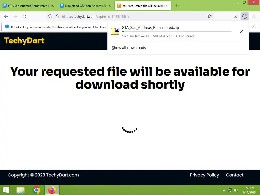
Task: View site security via padlock icon
Action: pyautogui.click(x=57, y=16)
